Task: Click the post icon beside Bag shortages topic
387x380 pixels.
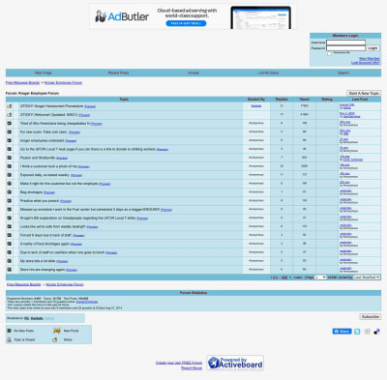Action: point(10,192)
